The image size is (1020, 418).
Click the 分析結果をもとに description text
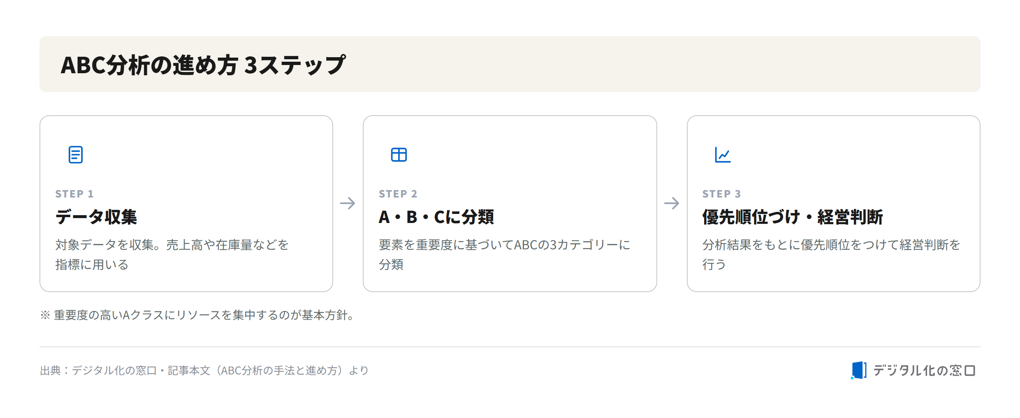tap(831, 254)
